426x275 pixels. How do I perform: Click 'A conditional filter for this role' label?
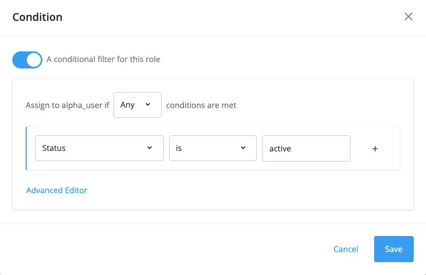pyautogui.click(x=103, y=59)
